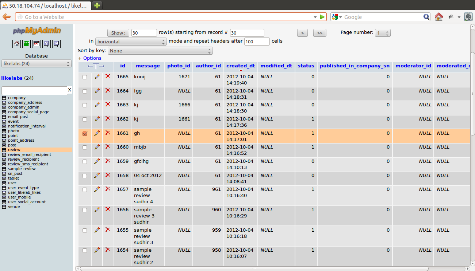Click the pencil edit icon for row 1665

[x=97, y=76]
